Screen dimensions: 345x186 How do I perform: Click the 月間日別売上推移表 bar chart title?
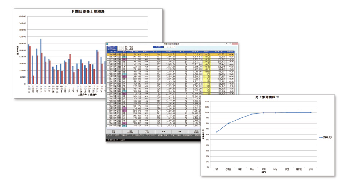(x=88, y=12)
